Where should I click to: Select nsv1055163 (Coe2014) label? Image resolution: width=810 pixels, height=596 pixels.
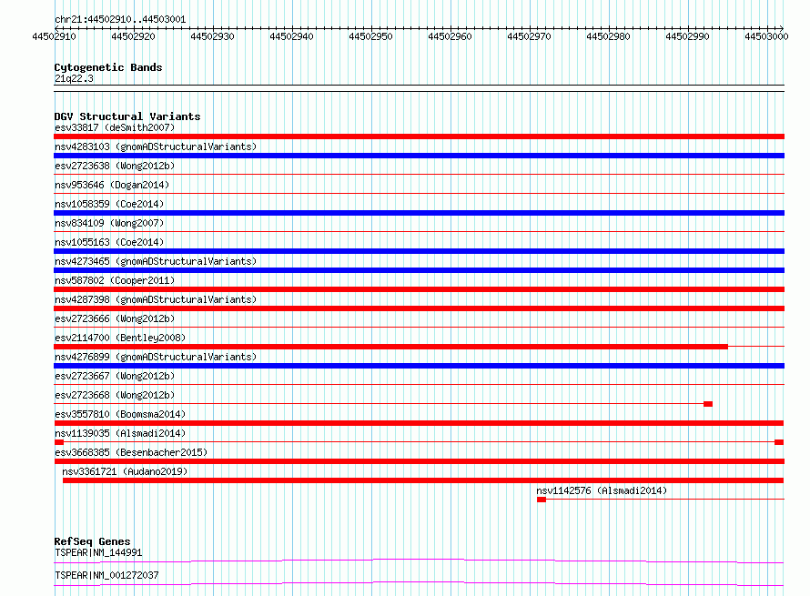109,242
